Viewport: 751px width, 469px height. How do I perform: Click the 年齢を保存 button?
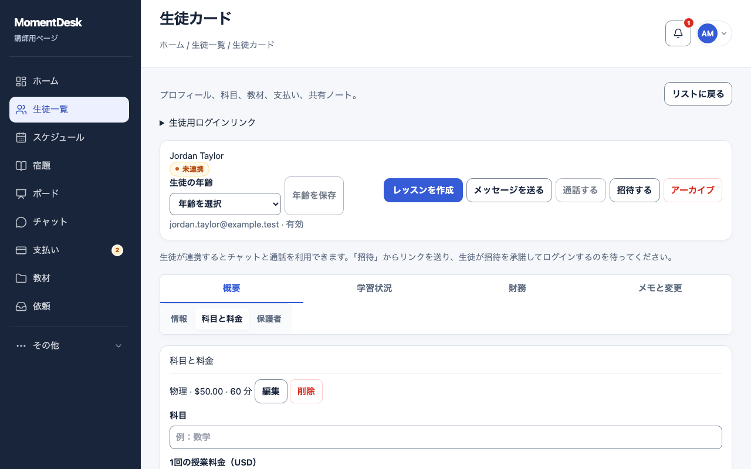click(314, 196)
